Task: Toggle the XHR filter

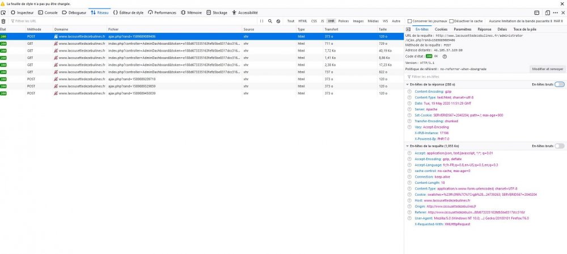Action: (331, 21)
